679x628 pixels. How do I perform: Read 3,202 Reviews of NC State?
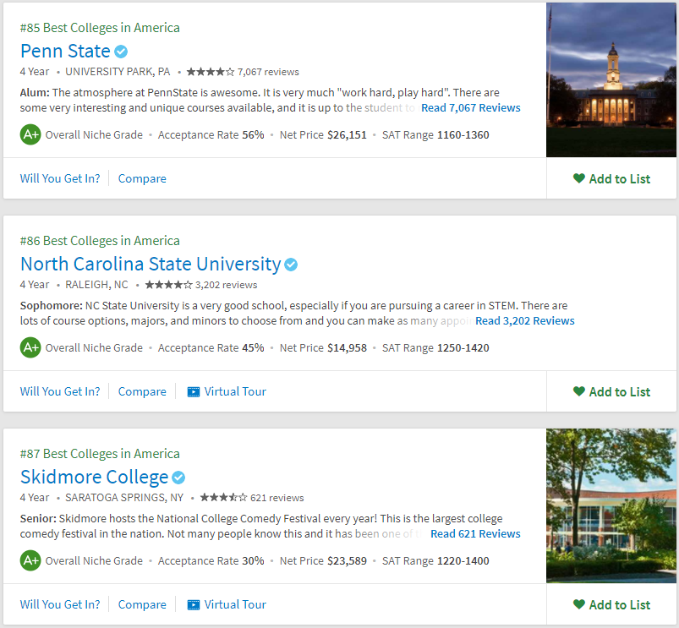525,320
